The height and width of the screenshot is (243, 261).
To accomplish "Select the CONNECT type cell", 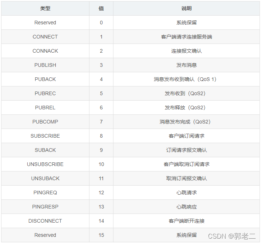I will [45, 37].
